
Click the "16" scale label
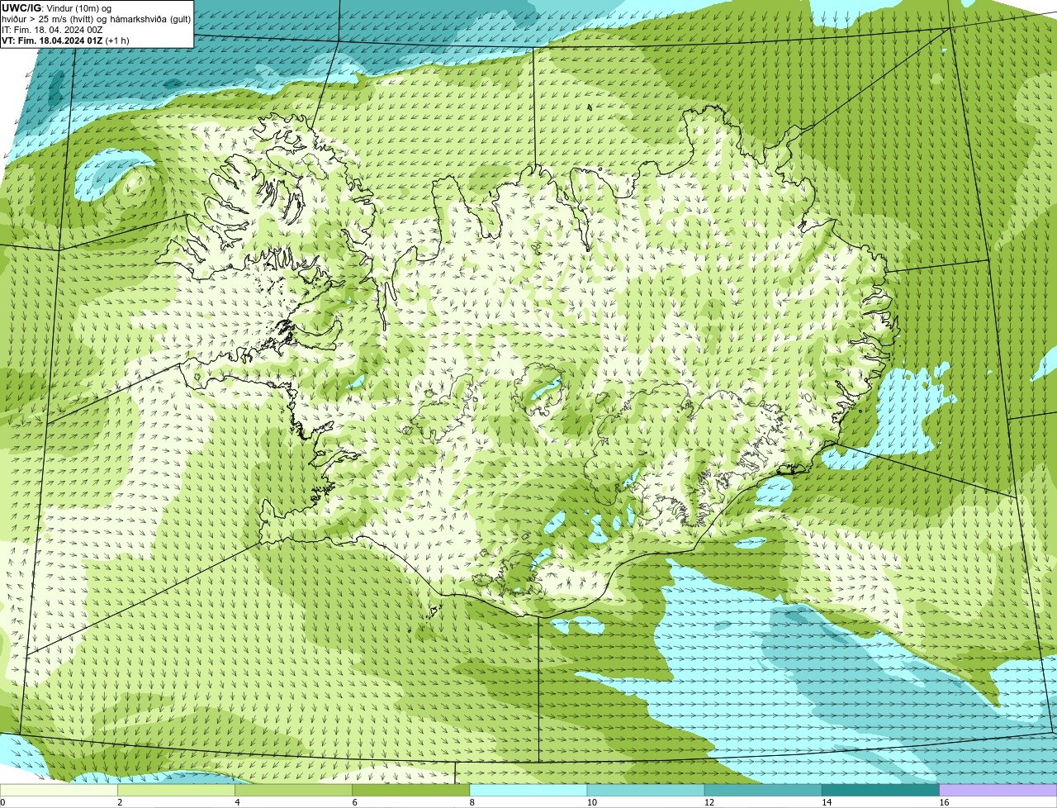pos(944,802)
